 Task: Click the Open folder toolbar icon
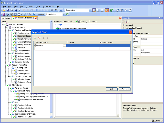tap(4, 10)
